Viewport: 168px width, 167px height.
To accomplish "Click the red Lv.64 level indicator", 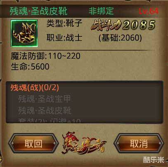I will click(149, 11).
